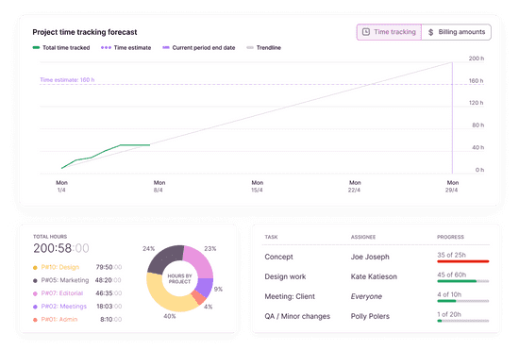
Task: Click the orange dot beside P#01: Admin
Action: coord(35,320)
